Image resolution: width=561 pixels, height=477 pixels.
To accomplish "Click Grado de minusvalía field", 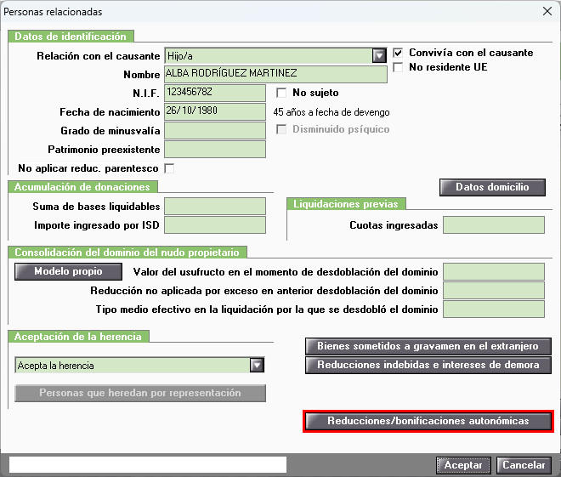I will [x=215, y=131].
